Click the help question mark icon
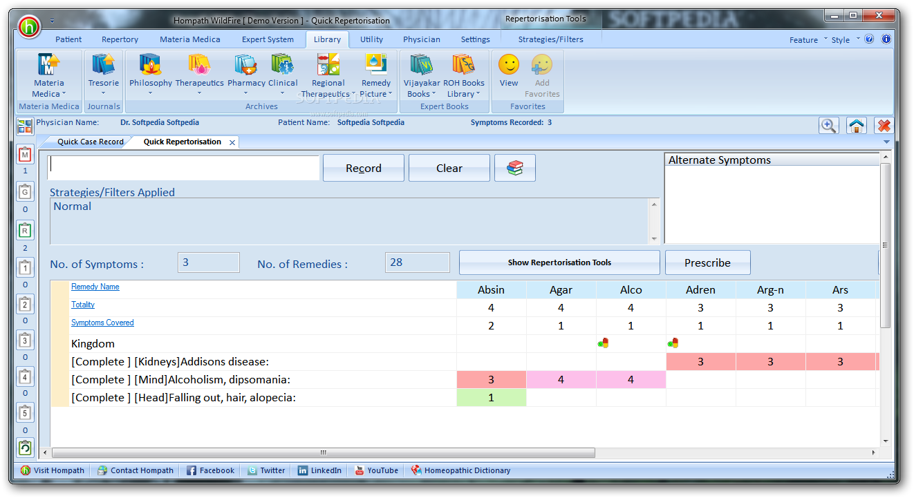The height and width of the screenshot is (498, 914). (869, 39)
